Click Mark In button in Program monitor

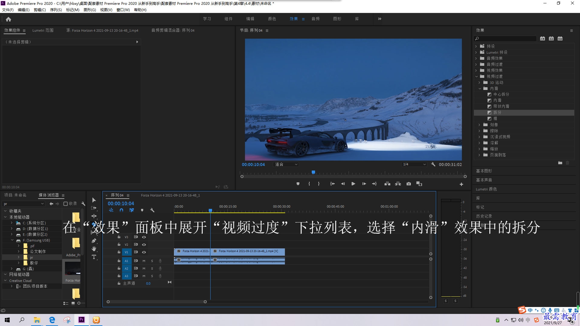click(309, 184)
